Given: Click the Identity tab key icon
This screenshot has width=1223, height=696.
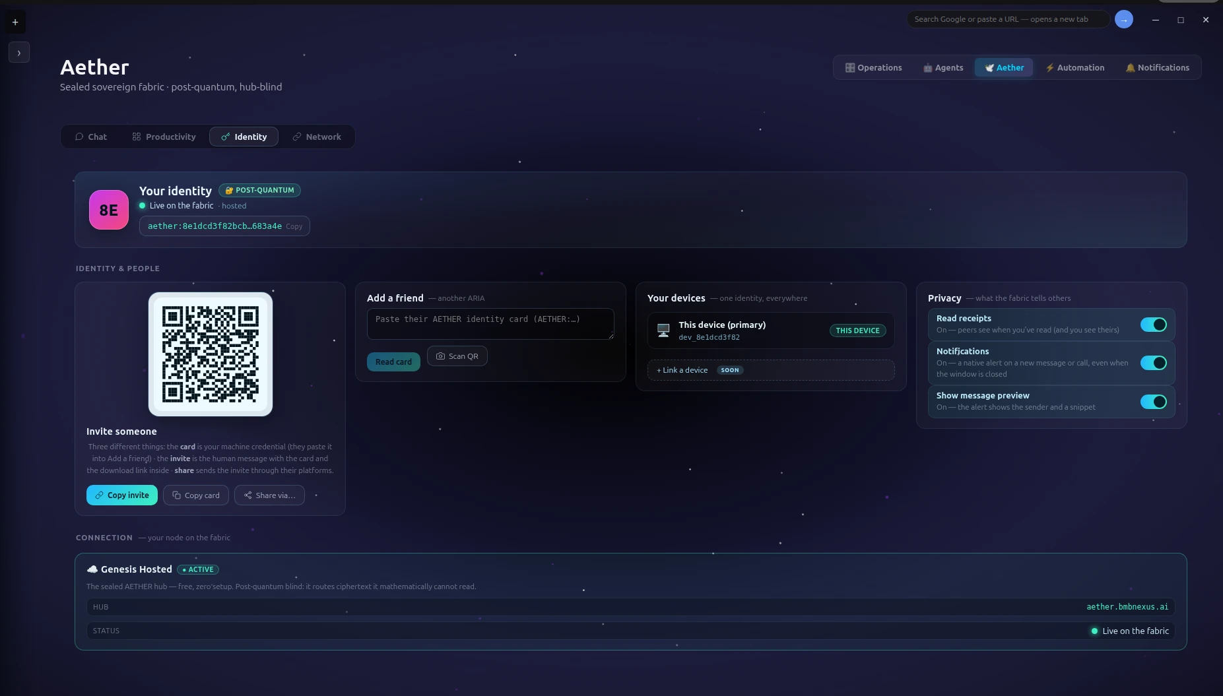Looking at the screenshot, I should [x=226, y=137].
